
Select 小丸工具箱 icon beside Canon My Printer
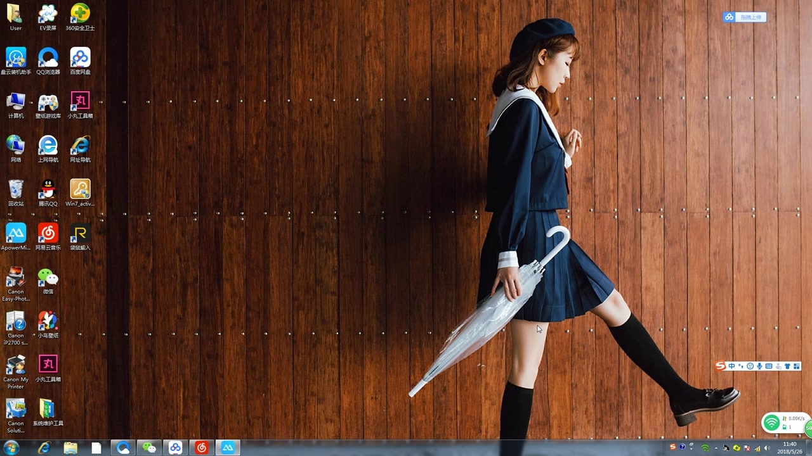pos(48,368)
